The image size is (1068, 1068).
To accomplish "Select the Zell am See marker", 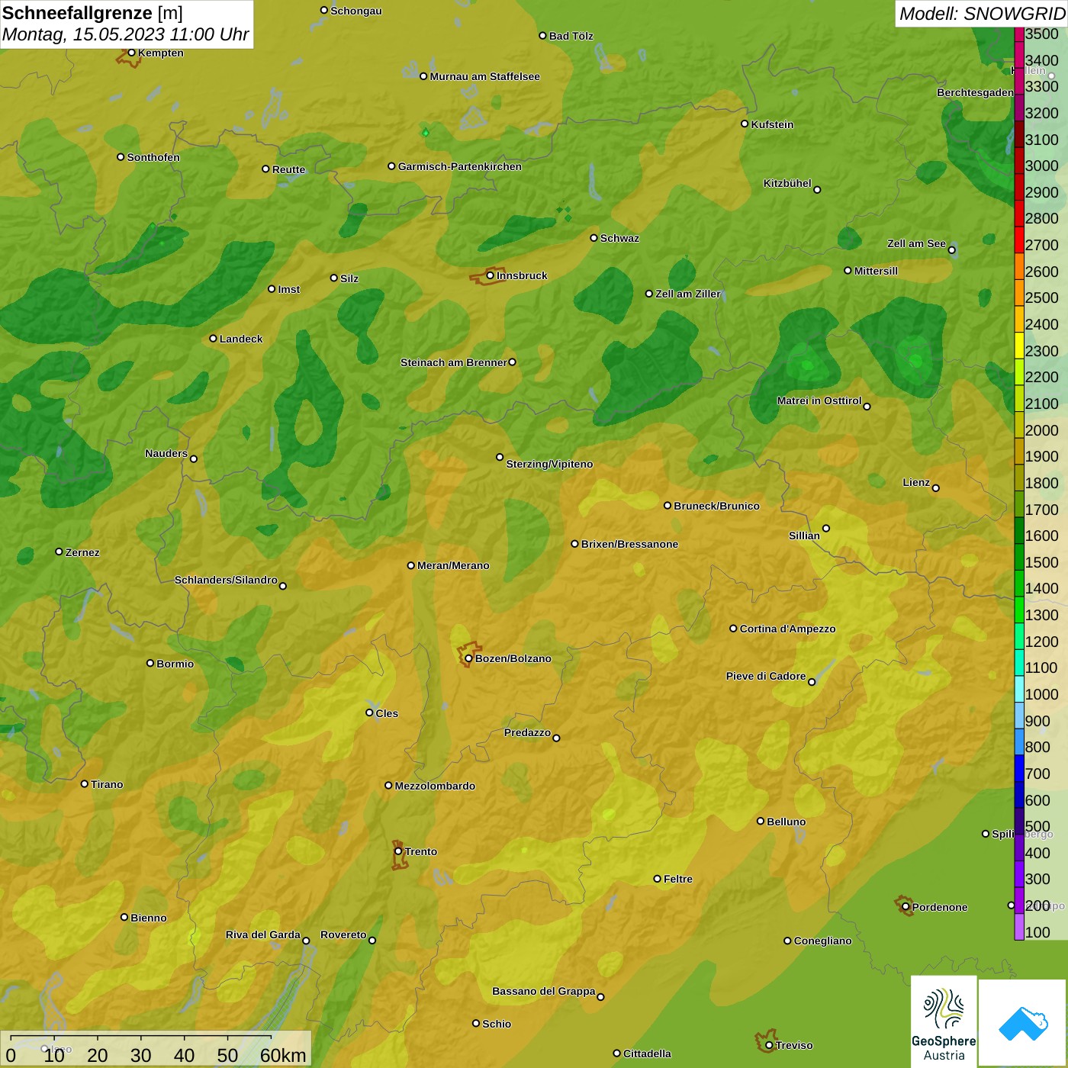I will coord(951,249).
